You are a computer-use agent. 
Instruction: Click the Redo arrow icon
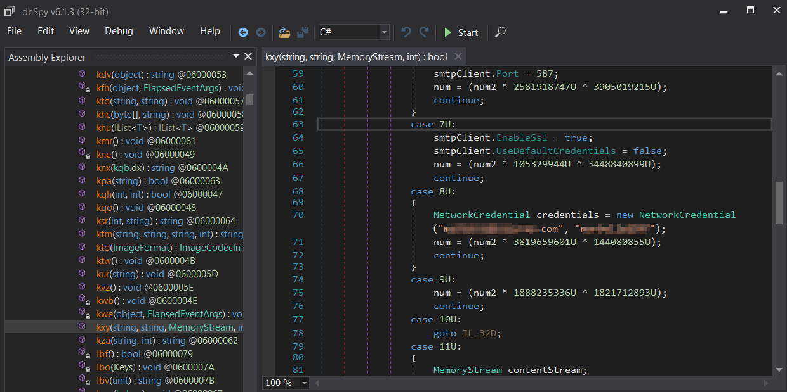coord(424,32)
